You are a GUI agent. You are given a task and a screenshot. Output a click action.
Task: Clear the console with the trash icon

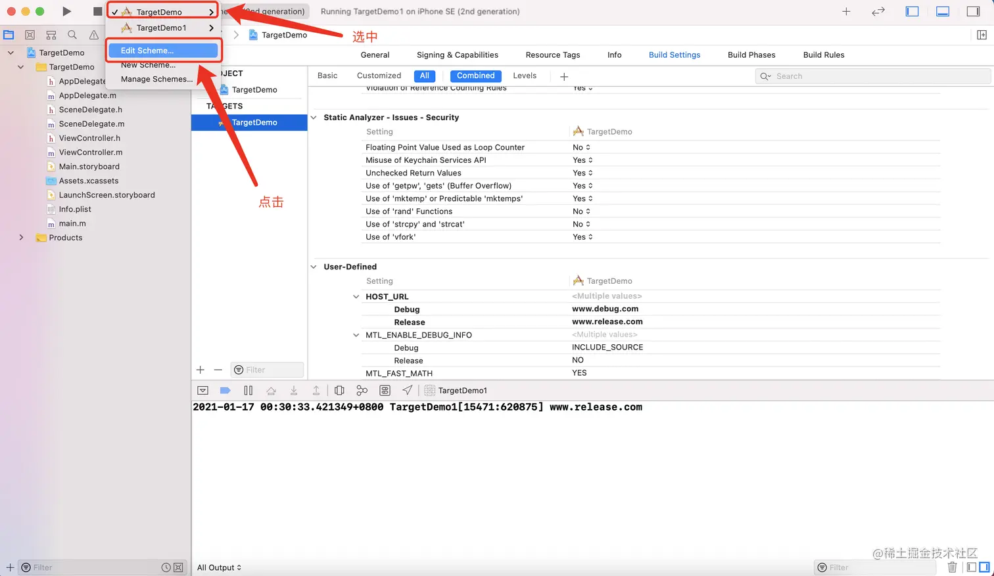pyautogui.click(x=953, y=567)
